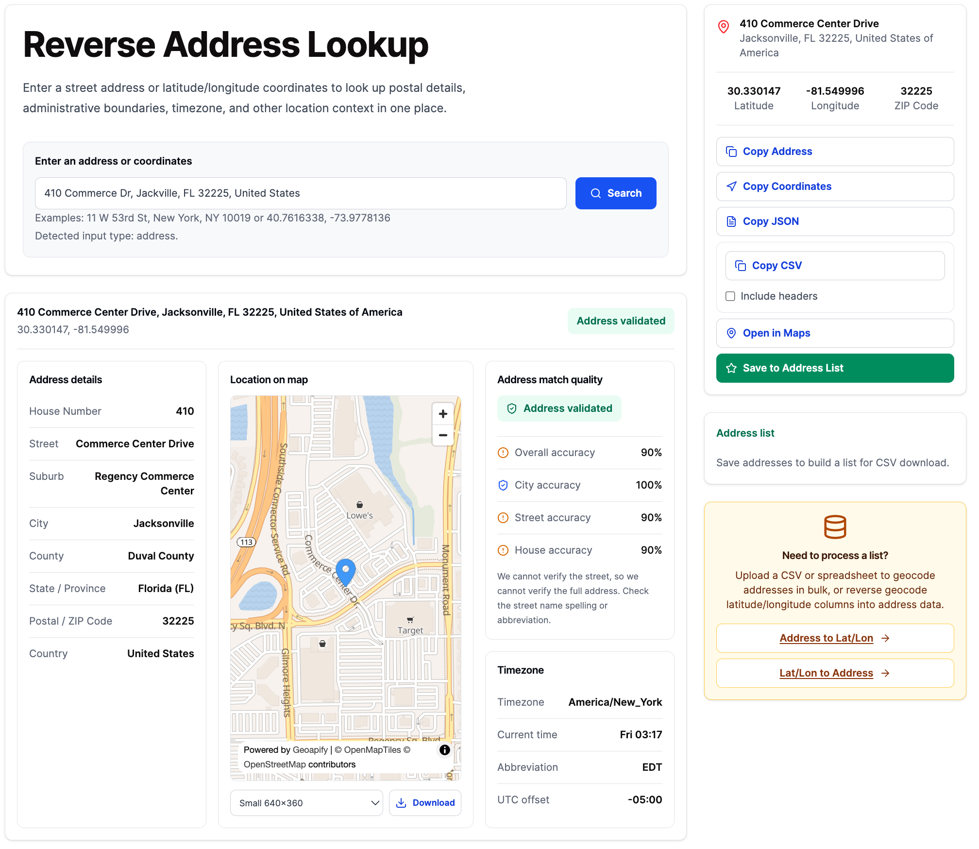Open the Small 640×360 size dropdown
The height and width of the screenshot is (849, 979).
[x=306, y=803]
